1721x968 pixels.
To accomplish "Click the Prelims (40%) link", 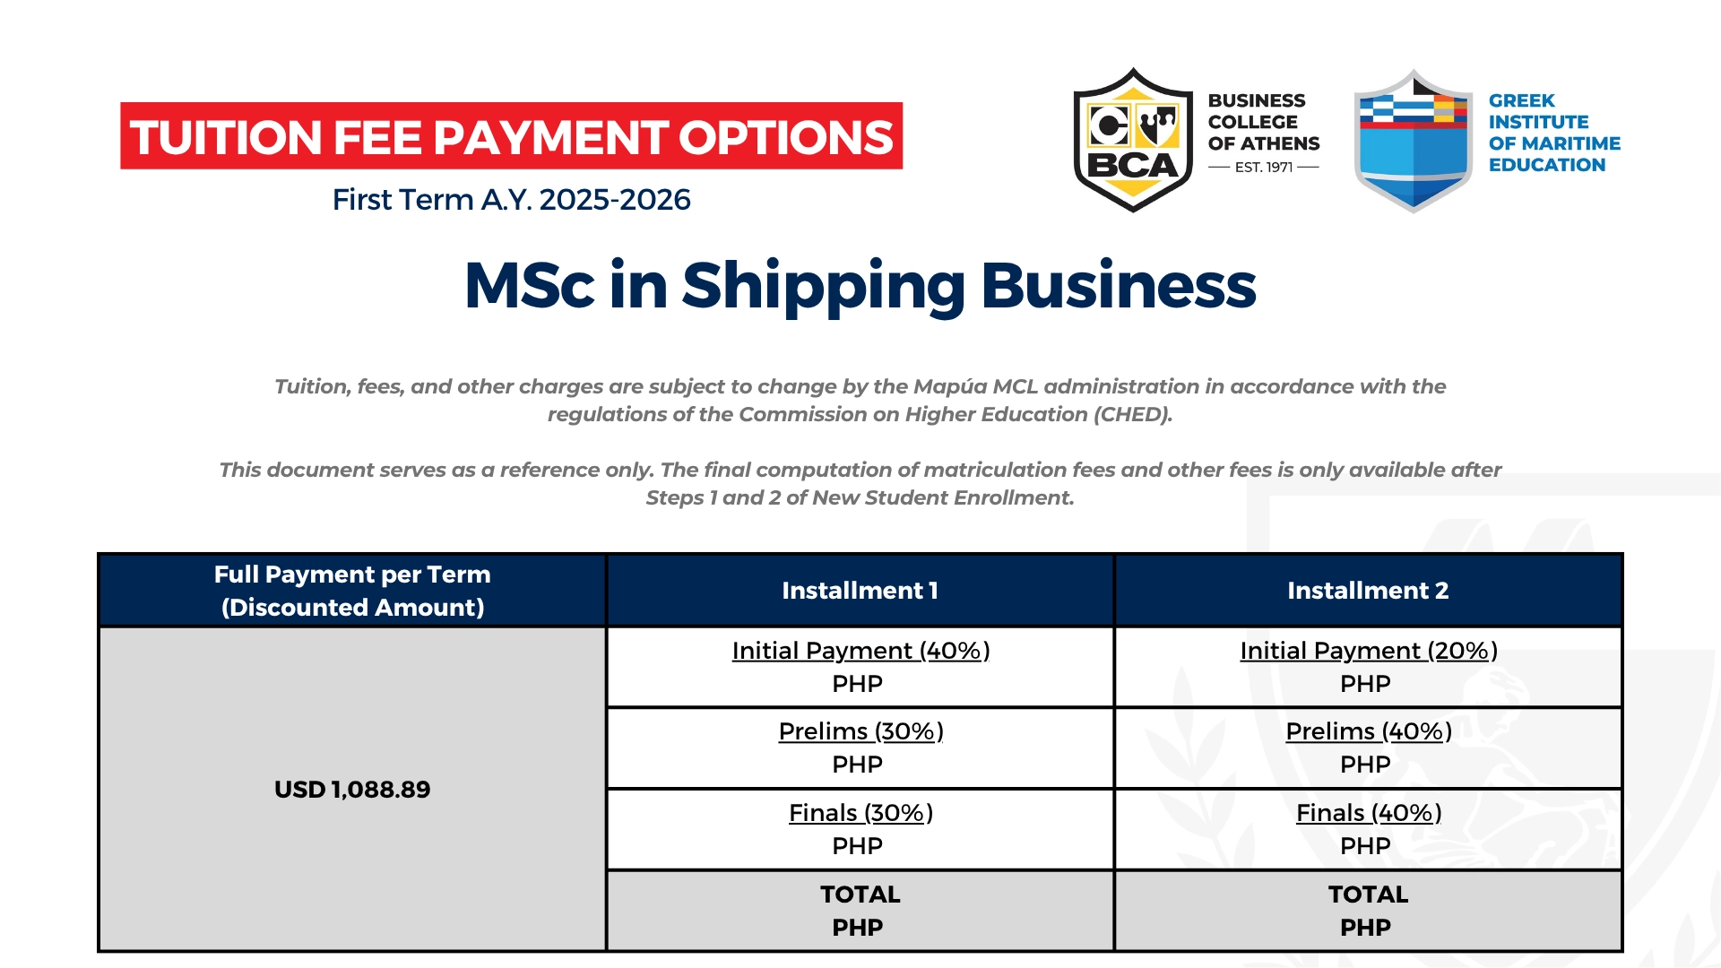I will tap(1369, 731).
